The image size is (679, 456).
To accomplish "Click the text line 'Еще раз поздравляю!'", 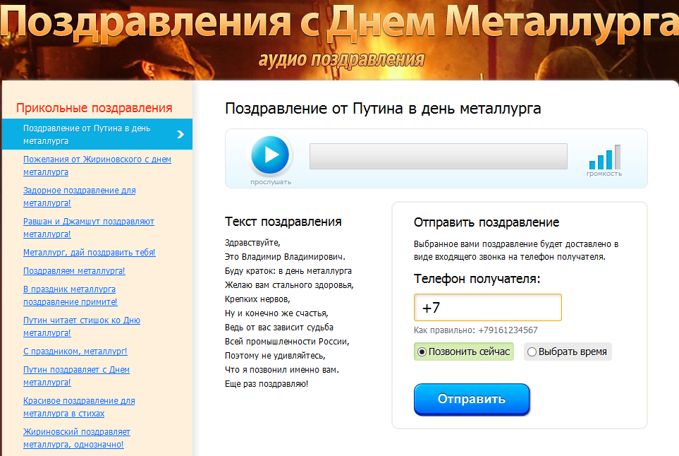I will click(x=267, y=384).
